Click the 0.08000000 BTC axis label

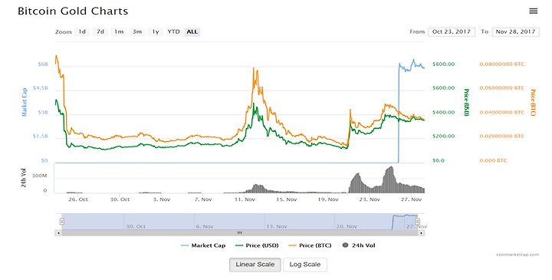pos(501,64)
